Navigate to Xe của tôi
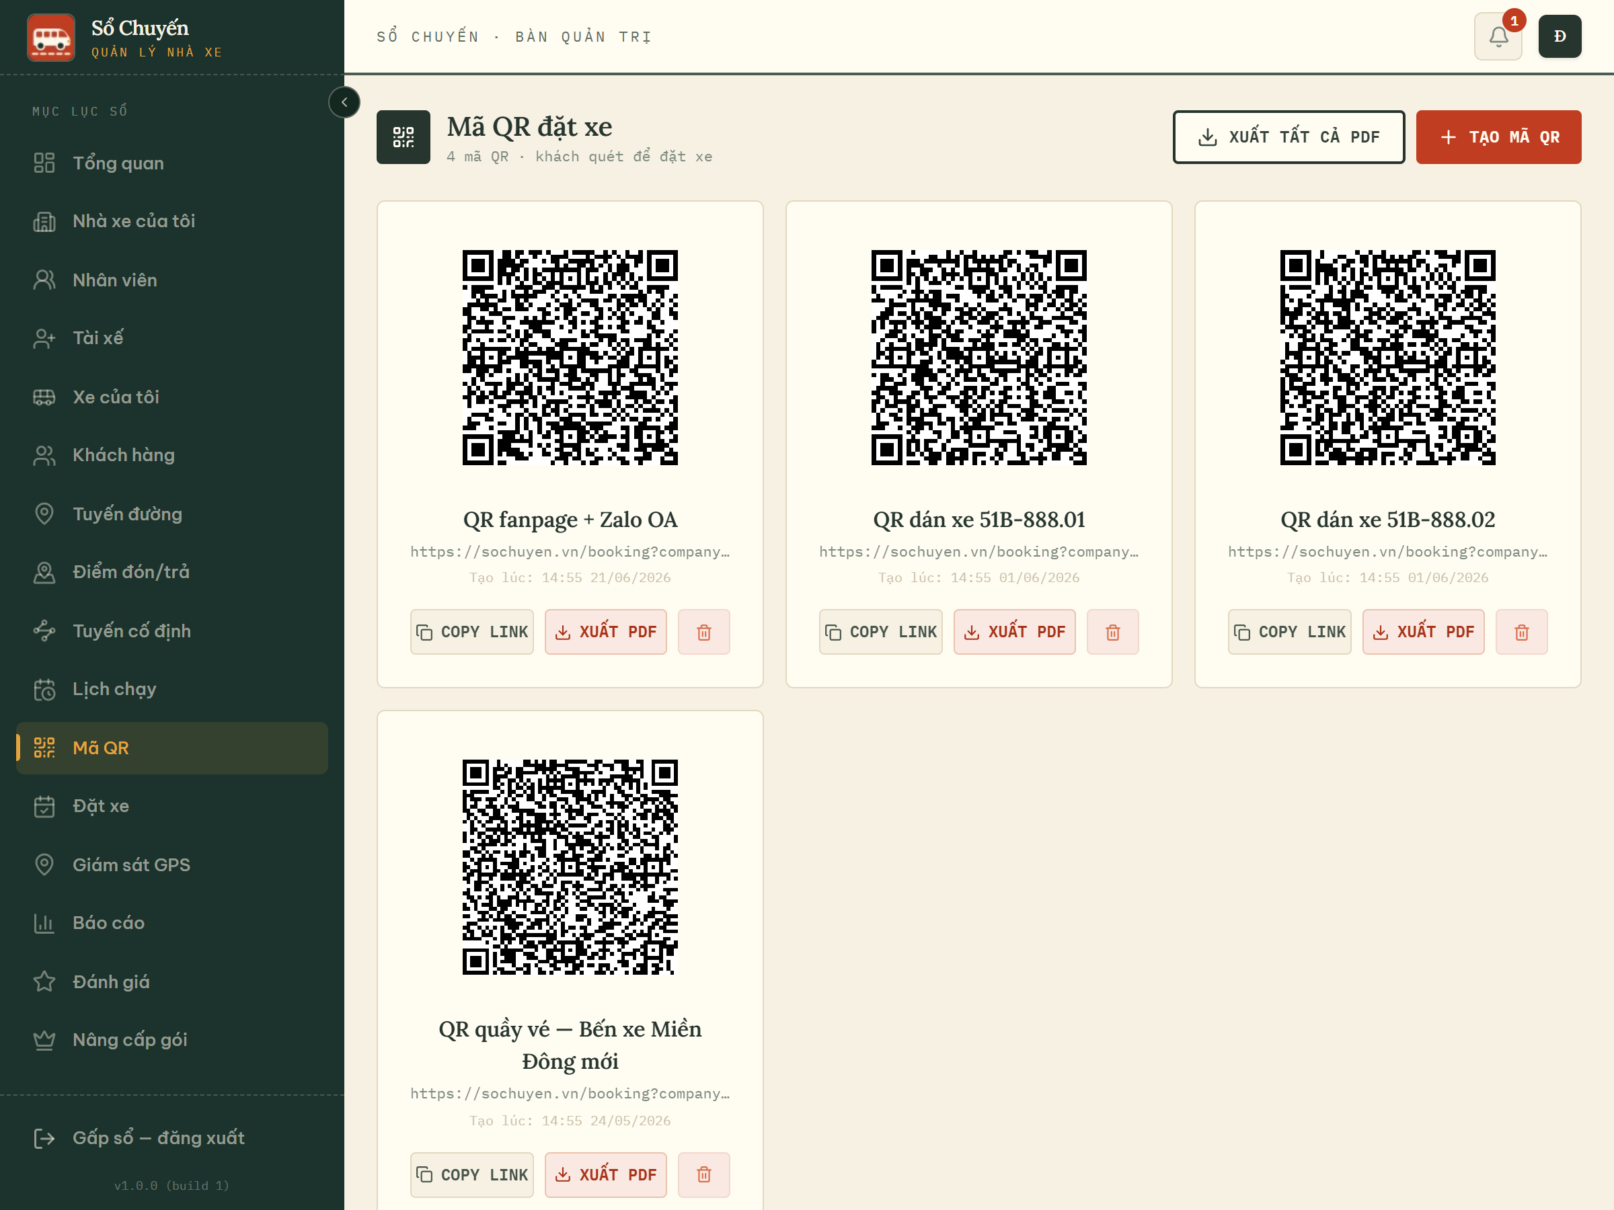 [x=172, y=397]
